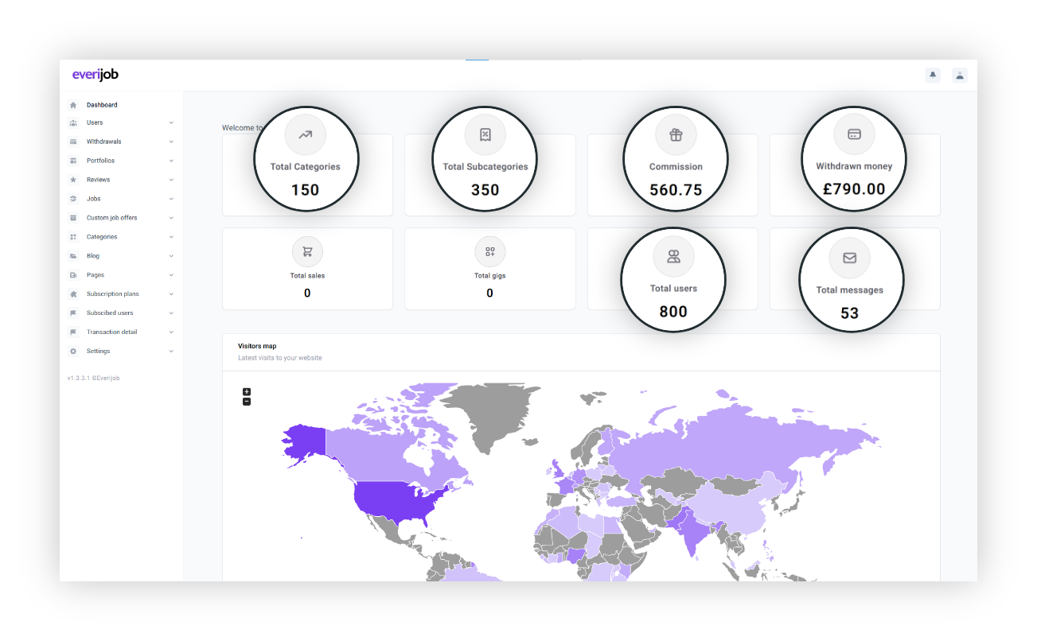Zoom in on the visitors map
Image resolution: width=1037 pixels, height=641 pixels.
tap(247, 391)
